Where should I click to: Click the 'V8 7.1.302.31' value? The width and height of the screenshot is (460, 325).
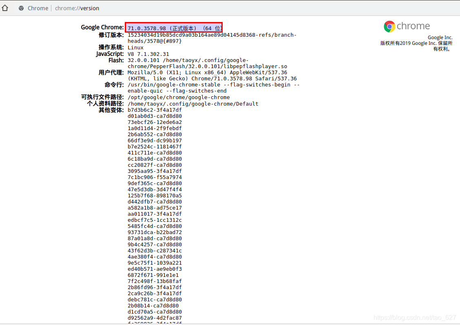point(148,54)
